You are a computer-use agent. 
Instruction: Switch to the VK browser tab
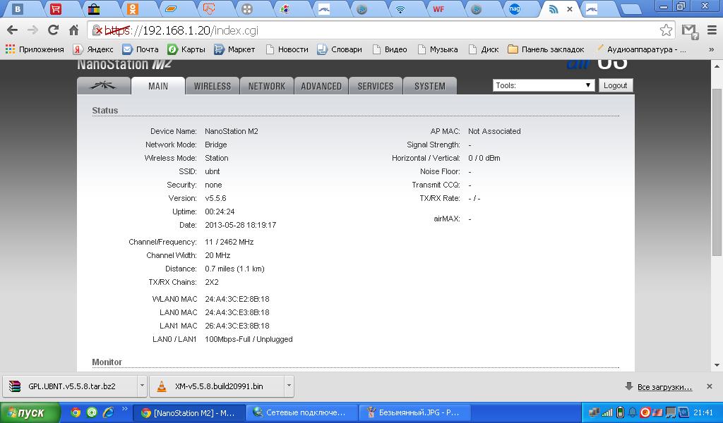(17, 8)
